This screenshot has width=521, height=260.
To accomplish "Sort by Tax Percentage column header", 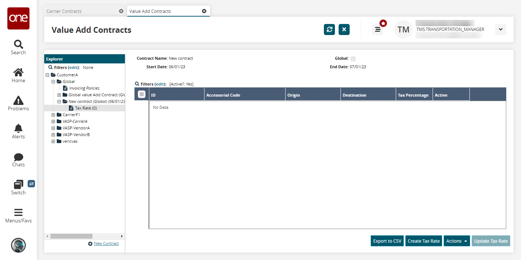I will coord(414,95).
